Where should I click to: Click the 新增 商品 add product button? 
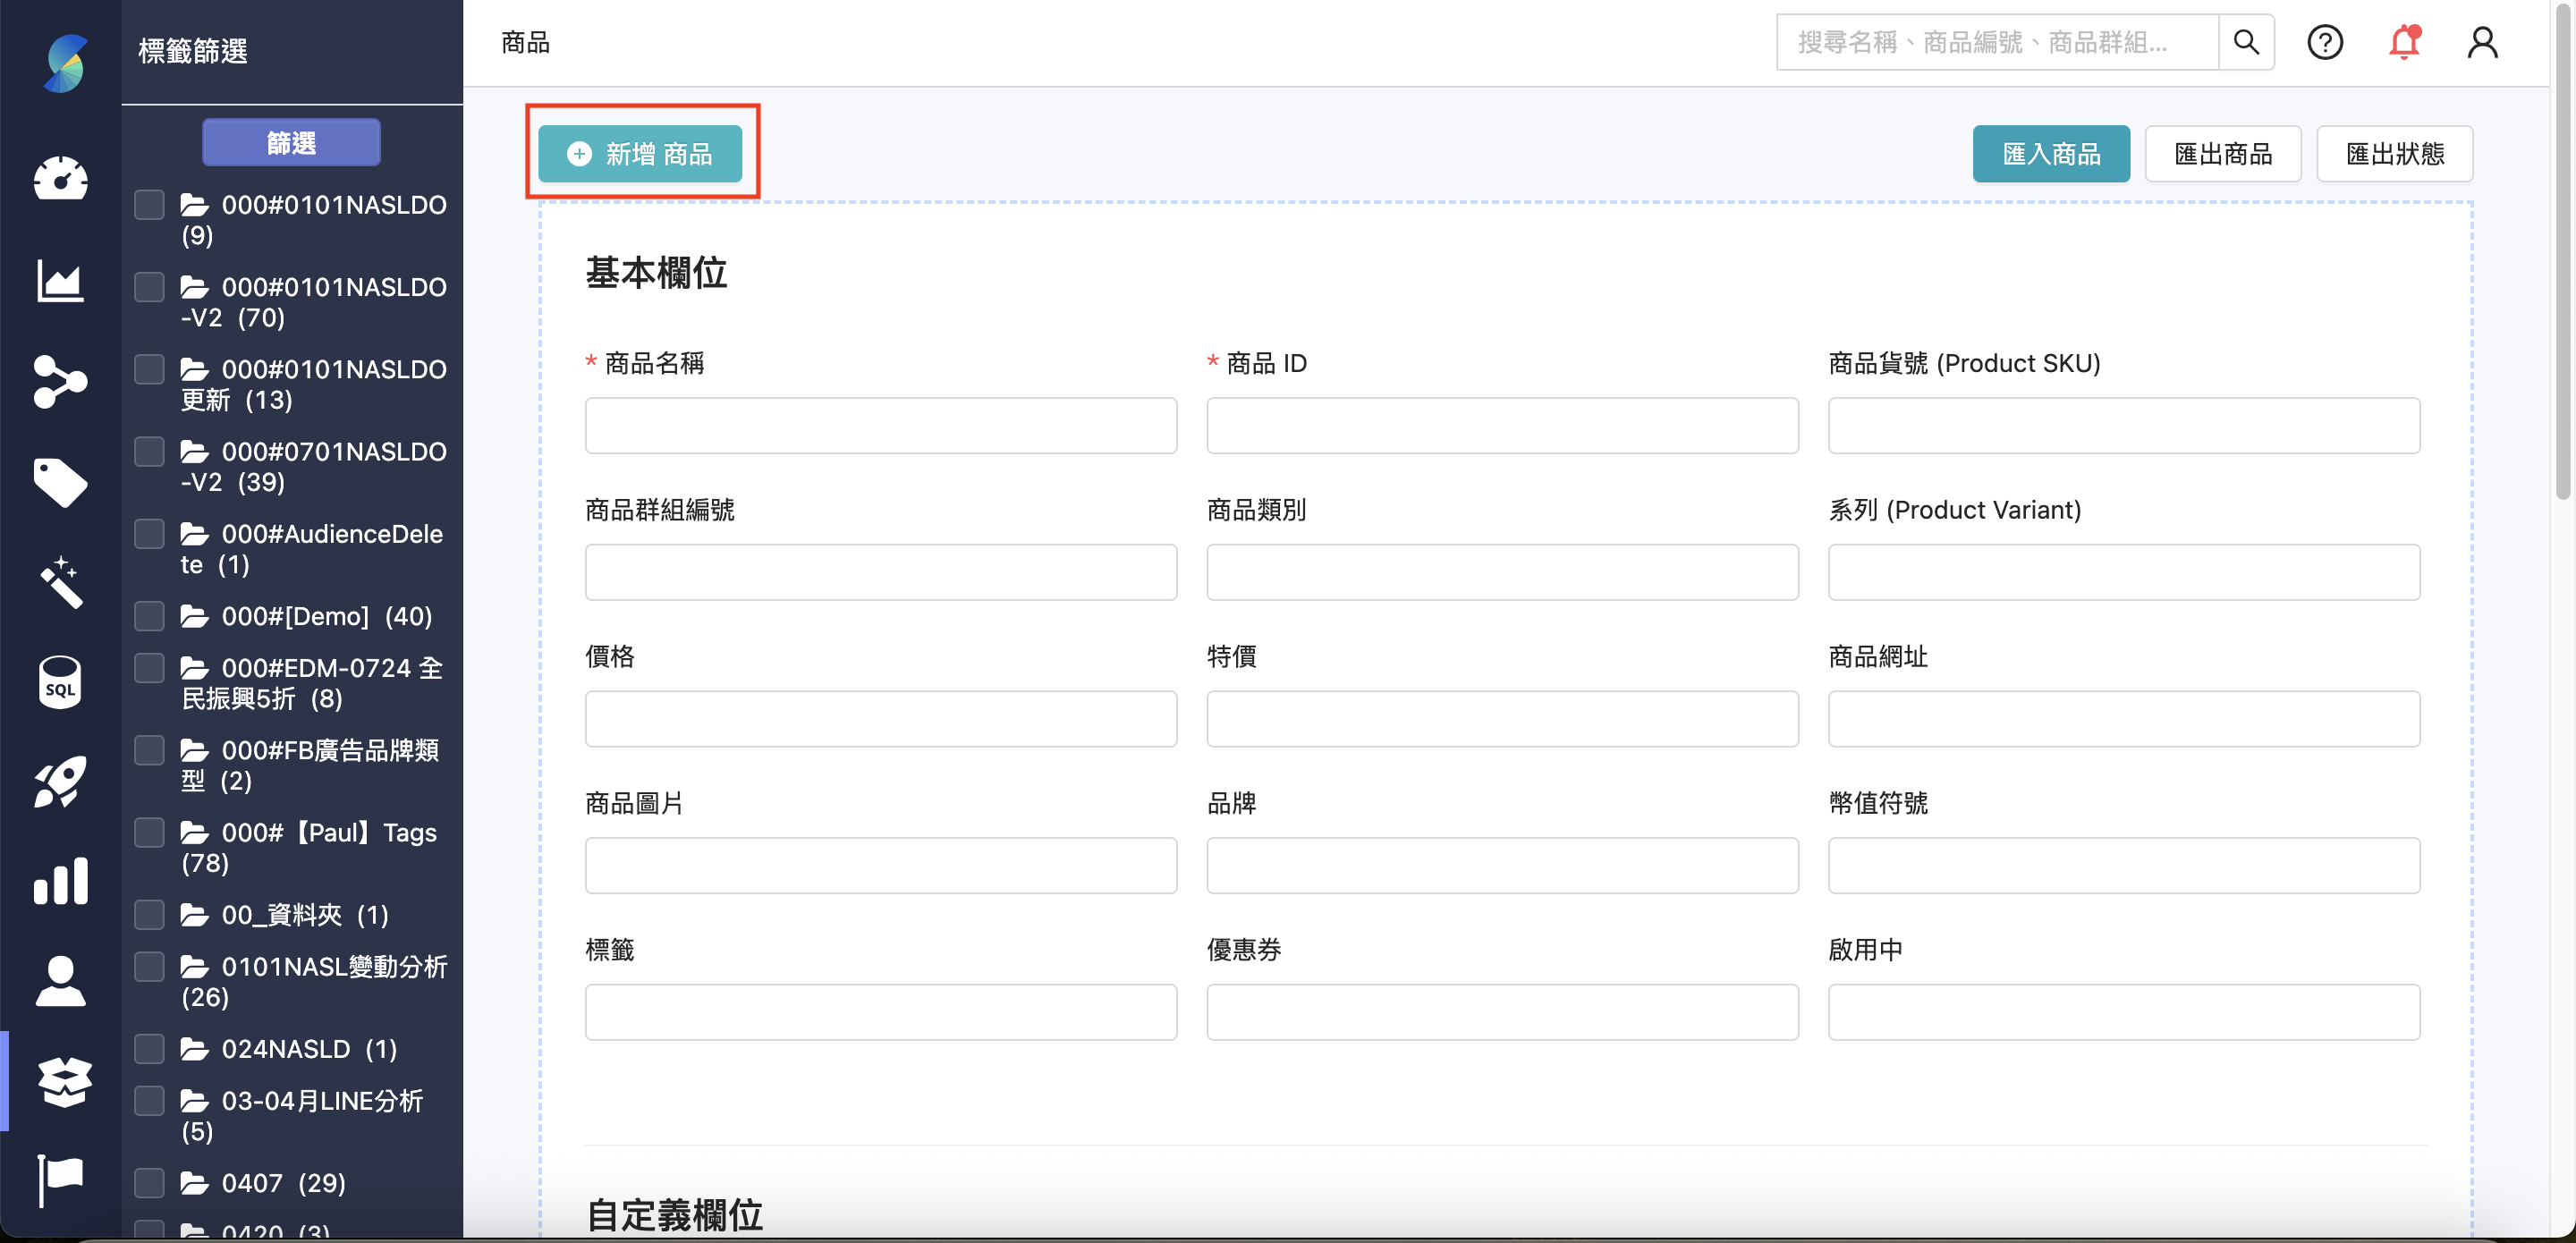pos(640,154)
